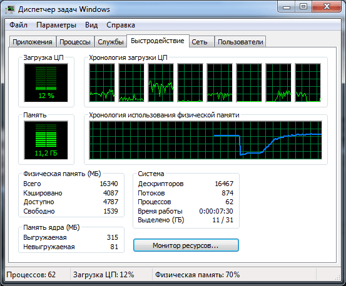Click the fifth CPU core history graph
The image size is (346, 286).
click(220, 83)
